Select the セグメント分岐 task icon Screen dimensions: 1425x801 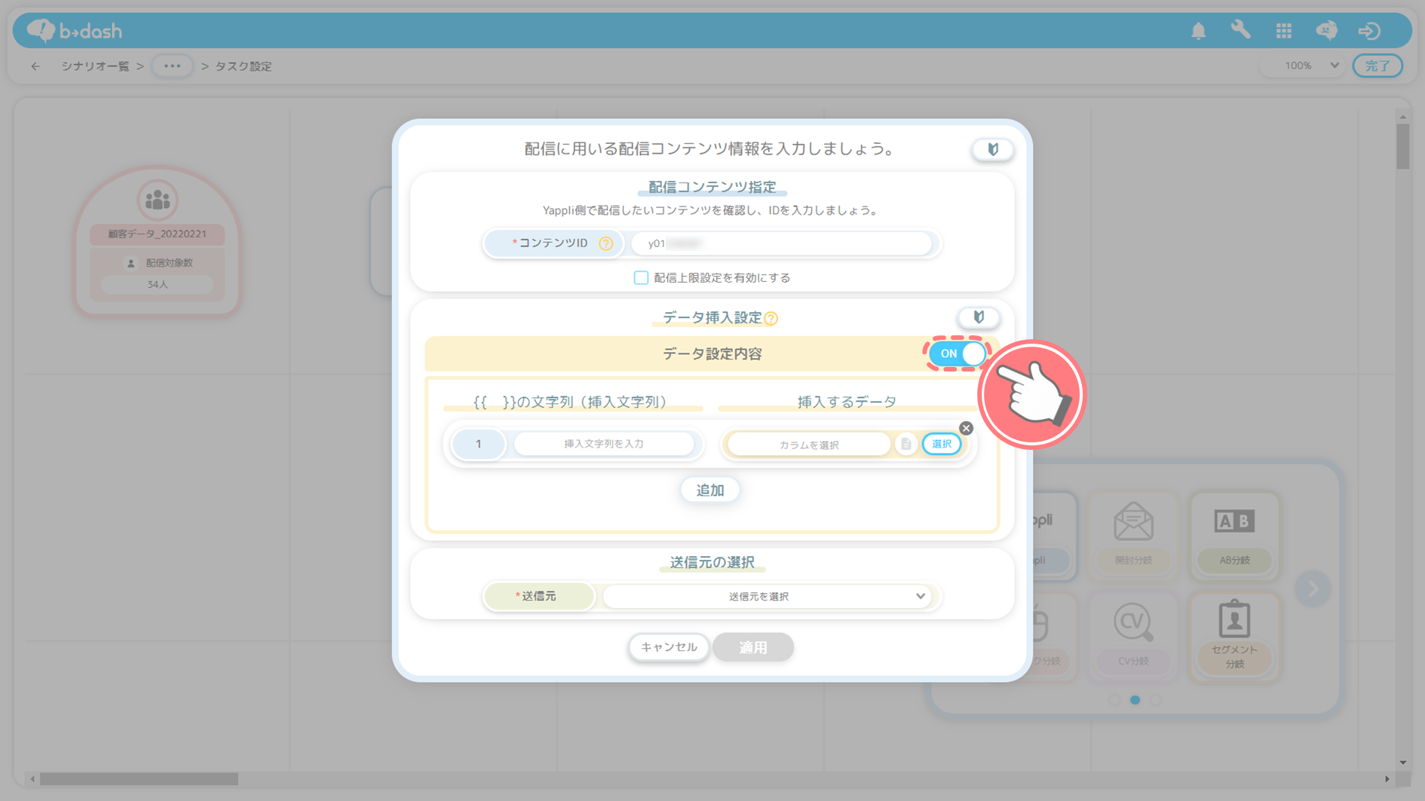(1234, 637)
